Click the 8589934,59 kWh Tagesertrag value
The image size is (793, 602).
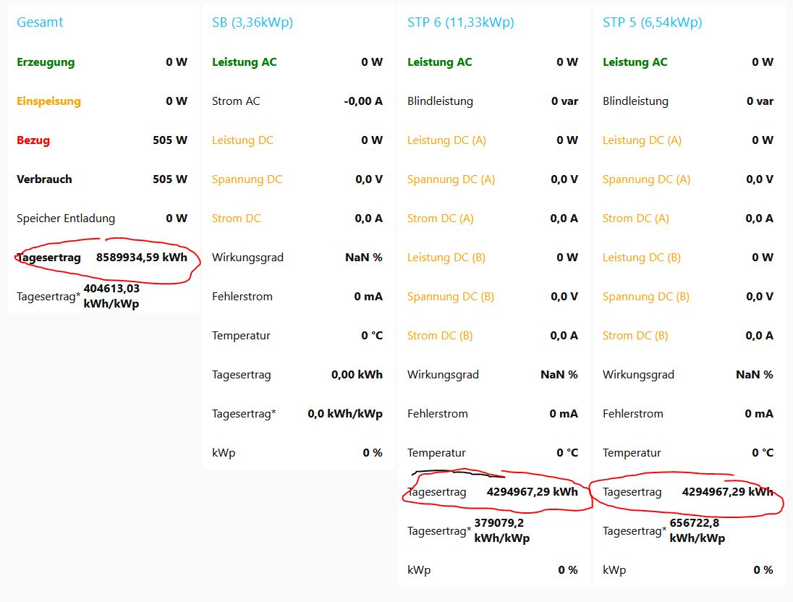coord(141,258)
